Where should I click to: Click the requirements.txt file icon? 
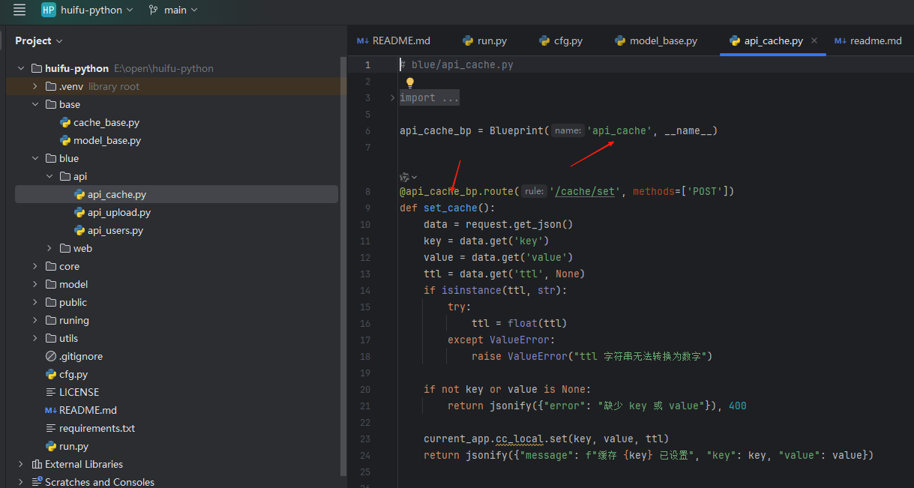tap(51, 428)
